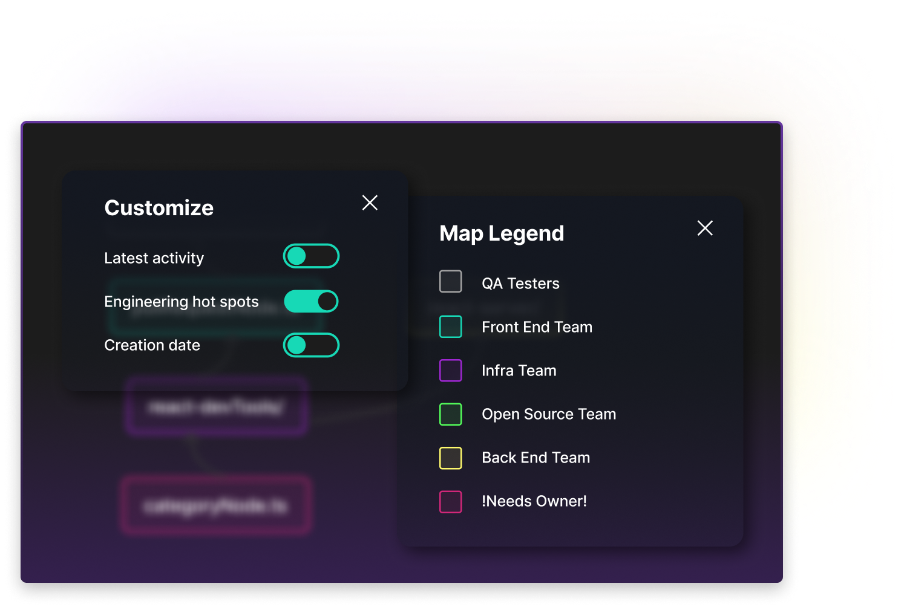Click the !Needs Owner! legend label
The width and height of the screenshot is (904, 607).
point(534,501)
